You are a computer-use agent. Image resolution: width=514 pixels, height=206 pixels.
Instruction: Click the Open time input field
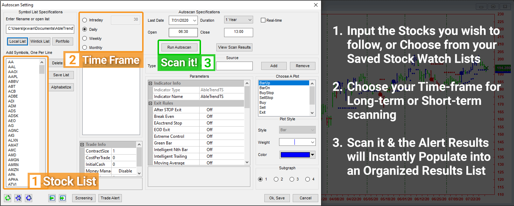tap(183, 32)
